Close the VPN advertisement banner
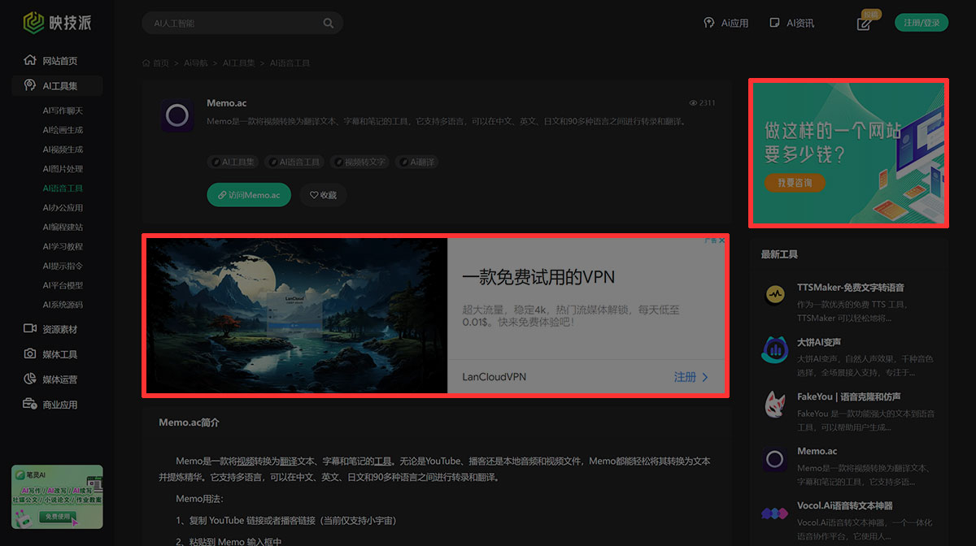 pos(721,240)
